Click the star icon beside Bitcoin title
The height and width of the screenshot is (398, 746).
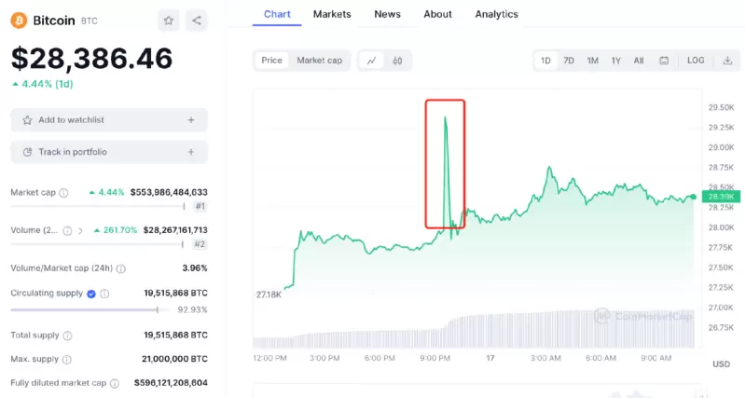[168, 20]
